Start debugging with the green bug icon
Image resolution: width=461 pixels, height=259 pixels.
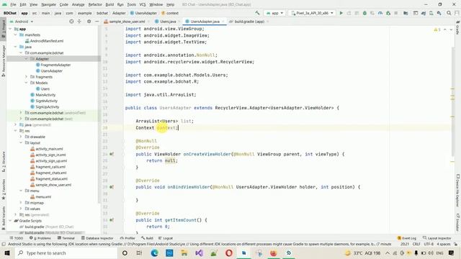click(364, 13)
